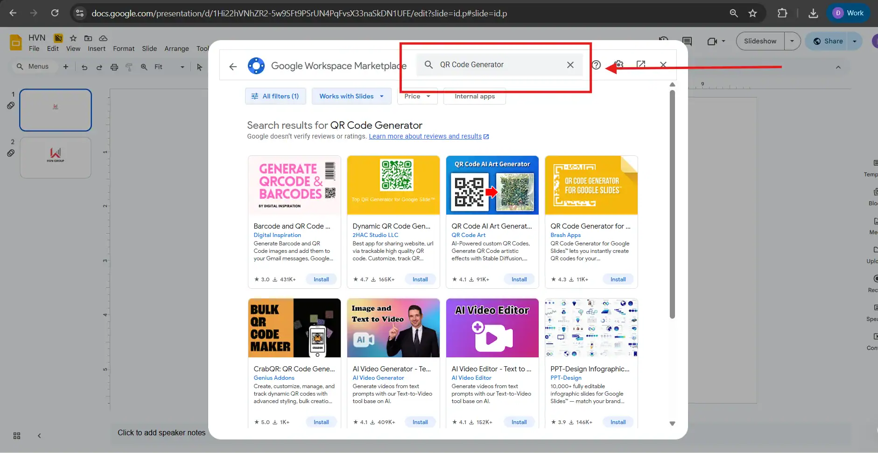878x453 pixels.
Task: View site information in the address bar
Action: point(80,13)
